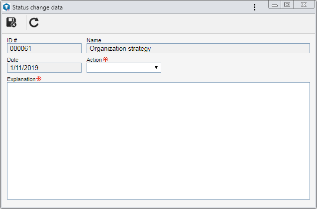Click the Date label above the field
This screenshot has width=317, height=209.
tap(13, 60)
